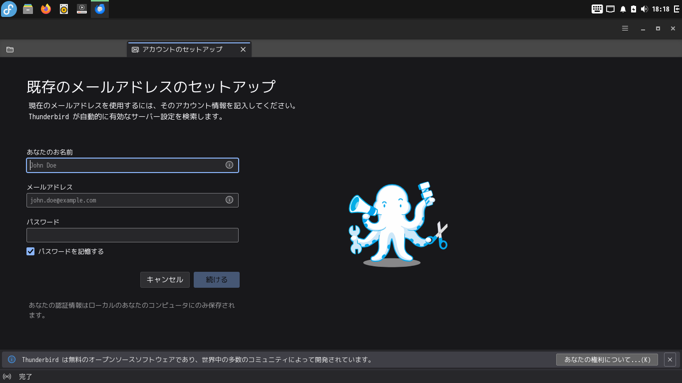This screenshot has height=383, width=682.
Task: Maximize the Thunderbird window
Action: click(658, 28)
